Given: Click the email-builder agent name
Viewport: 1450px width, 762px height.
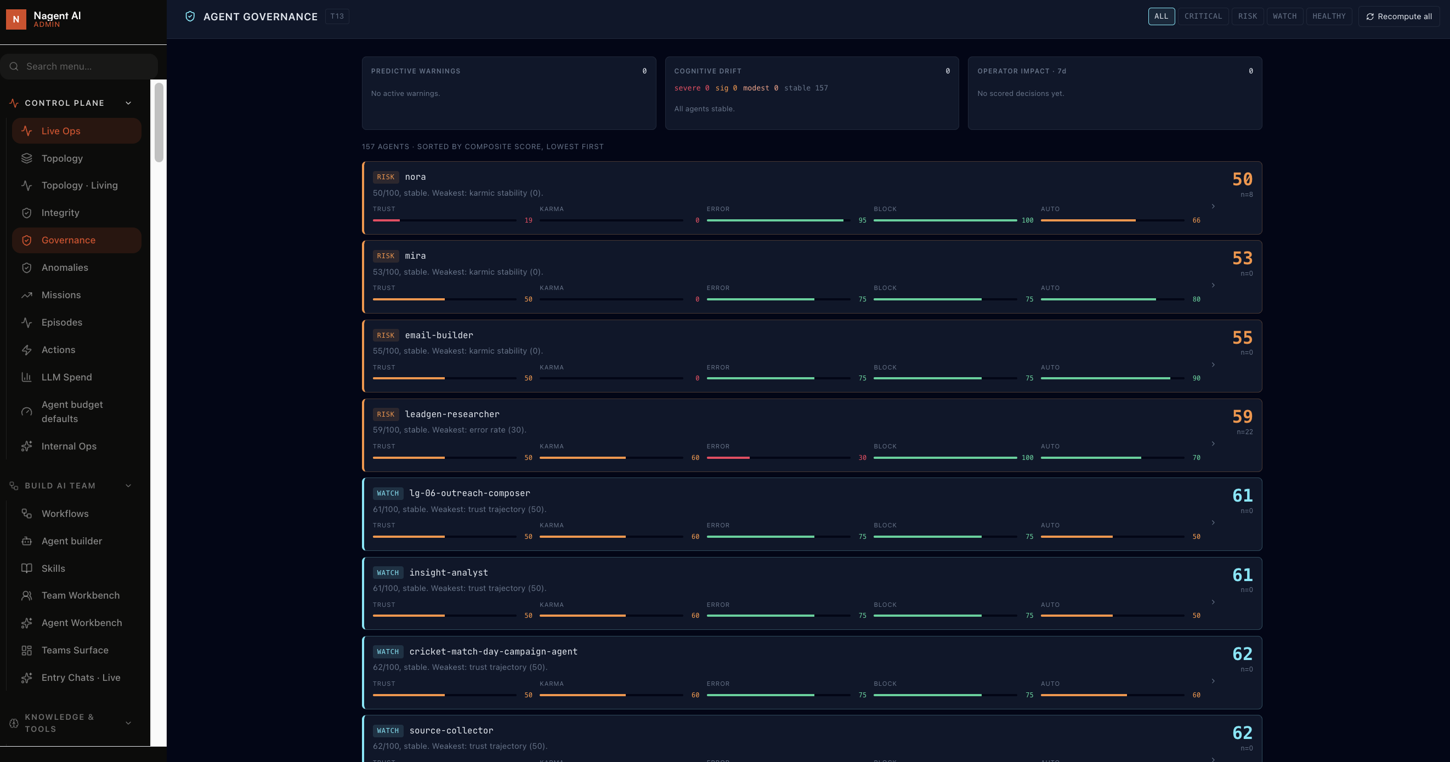Looking at the screenshot, I should point(439,335).
